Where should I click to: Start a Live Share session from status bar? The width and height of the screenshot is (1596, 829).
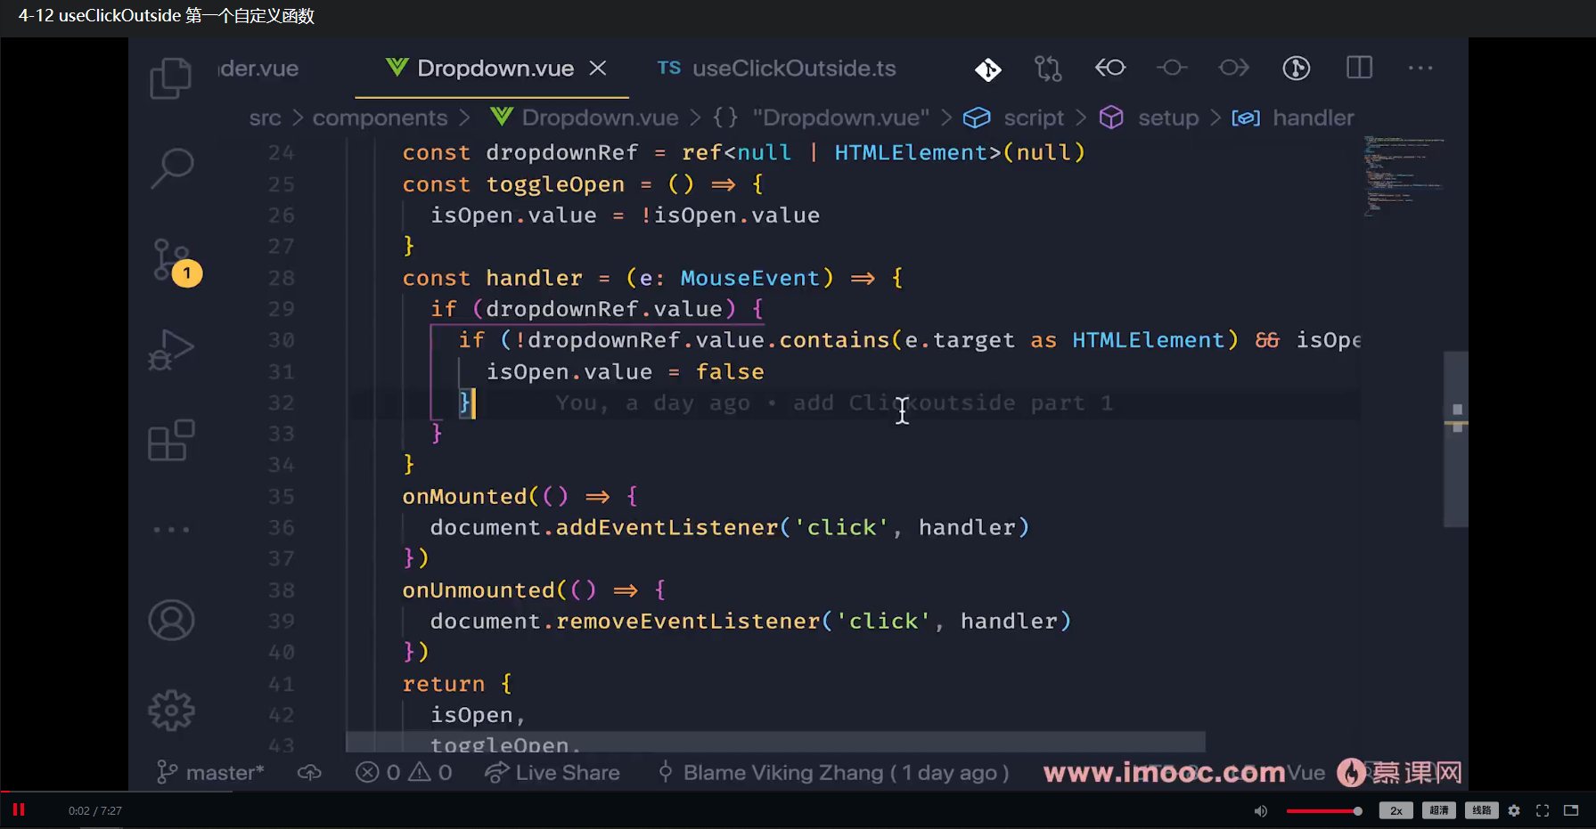552,772
